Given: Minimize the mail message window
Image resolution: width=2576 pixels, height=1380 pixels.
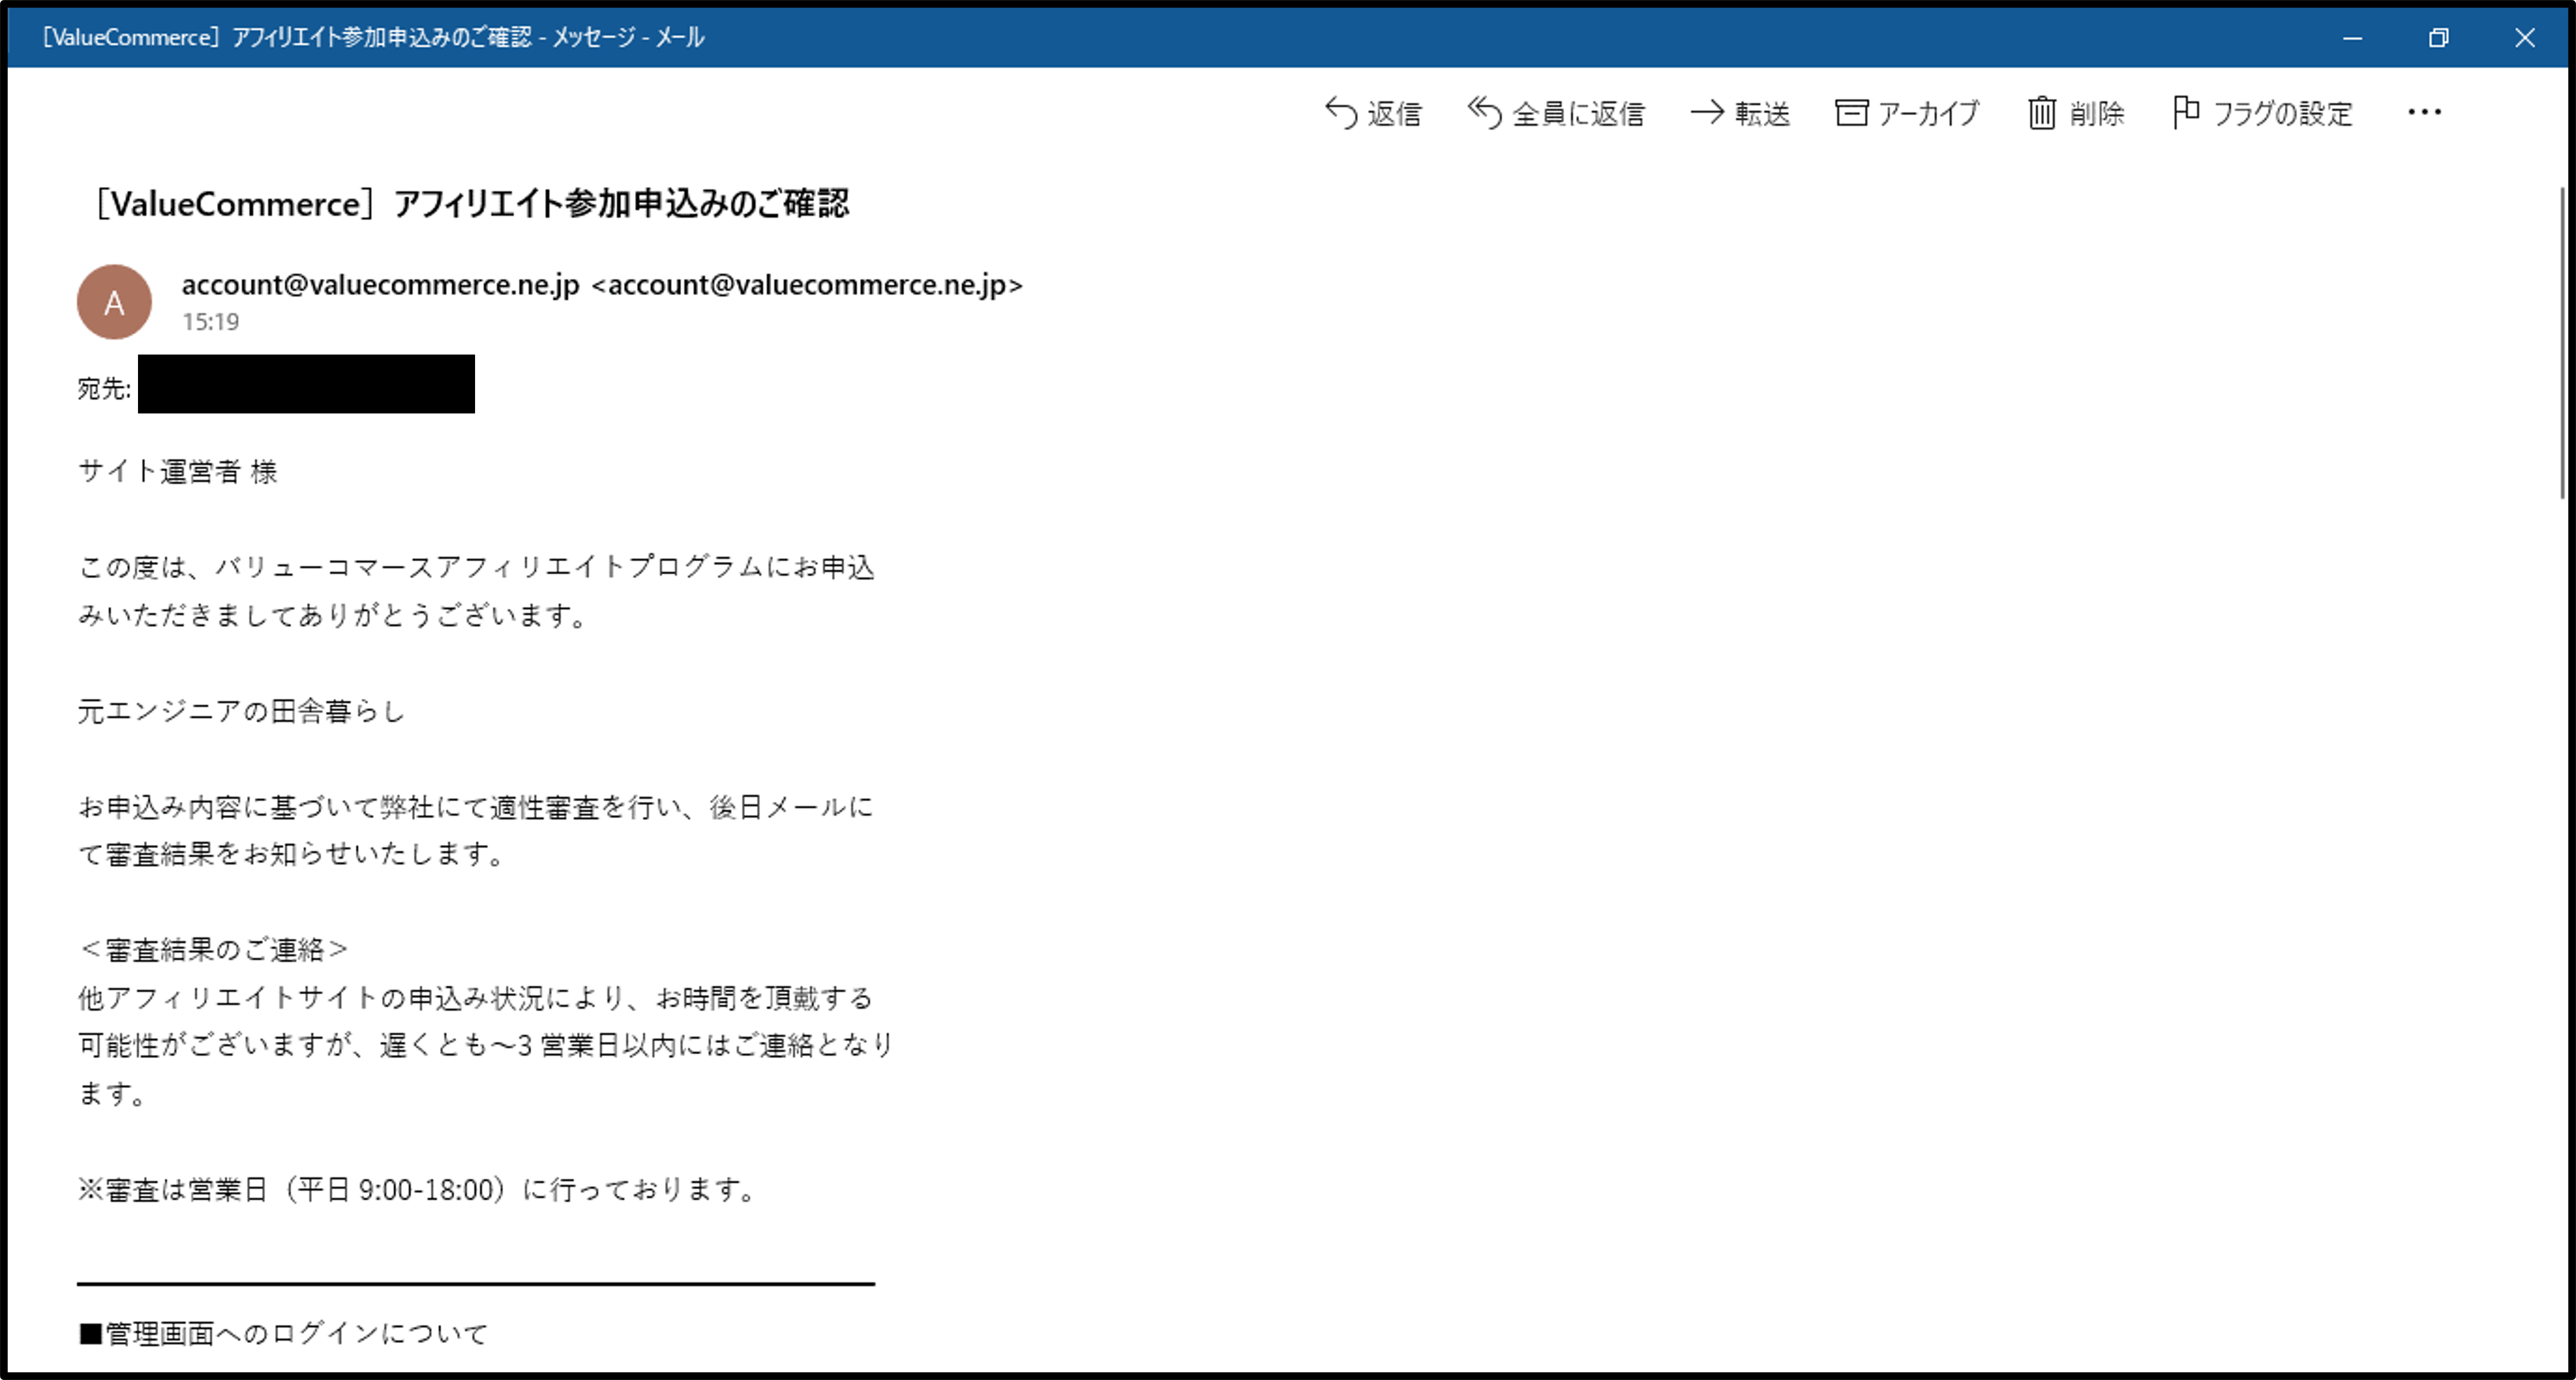Looking at the screenshot, I should 2352,38.
